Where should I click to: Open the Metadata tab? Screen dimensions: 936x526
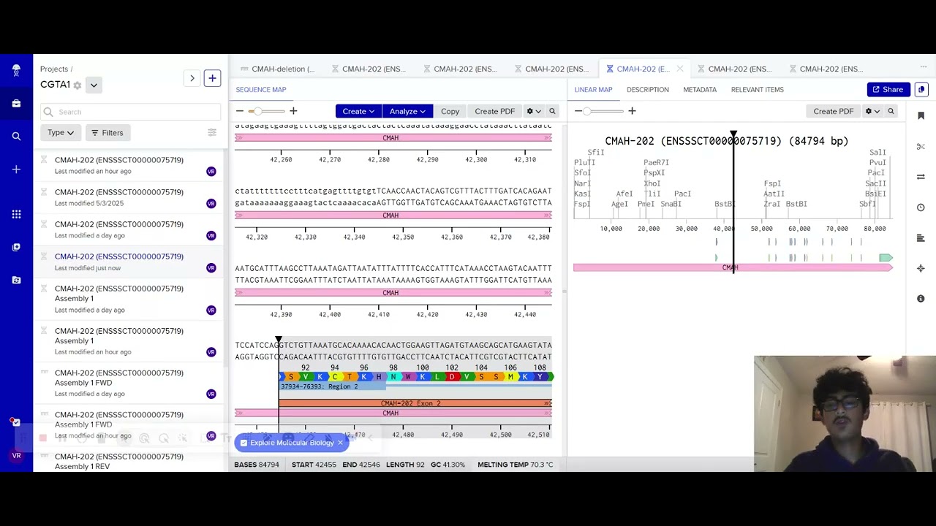tap(700, 90)
